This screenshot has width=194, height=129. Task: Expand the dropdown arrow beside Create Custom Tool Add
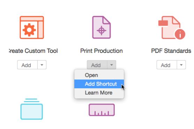pos(42,65)
